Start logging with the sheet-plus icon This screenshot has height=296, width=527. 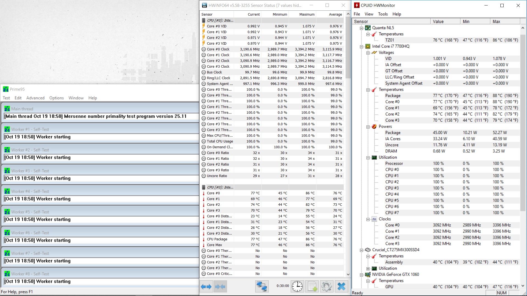point(312,287)
